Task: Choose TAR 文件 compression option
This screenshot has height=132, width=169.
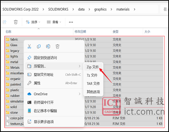Action: (93, 84)
